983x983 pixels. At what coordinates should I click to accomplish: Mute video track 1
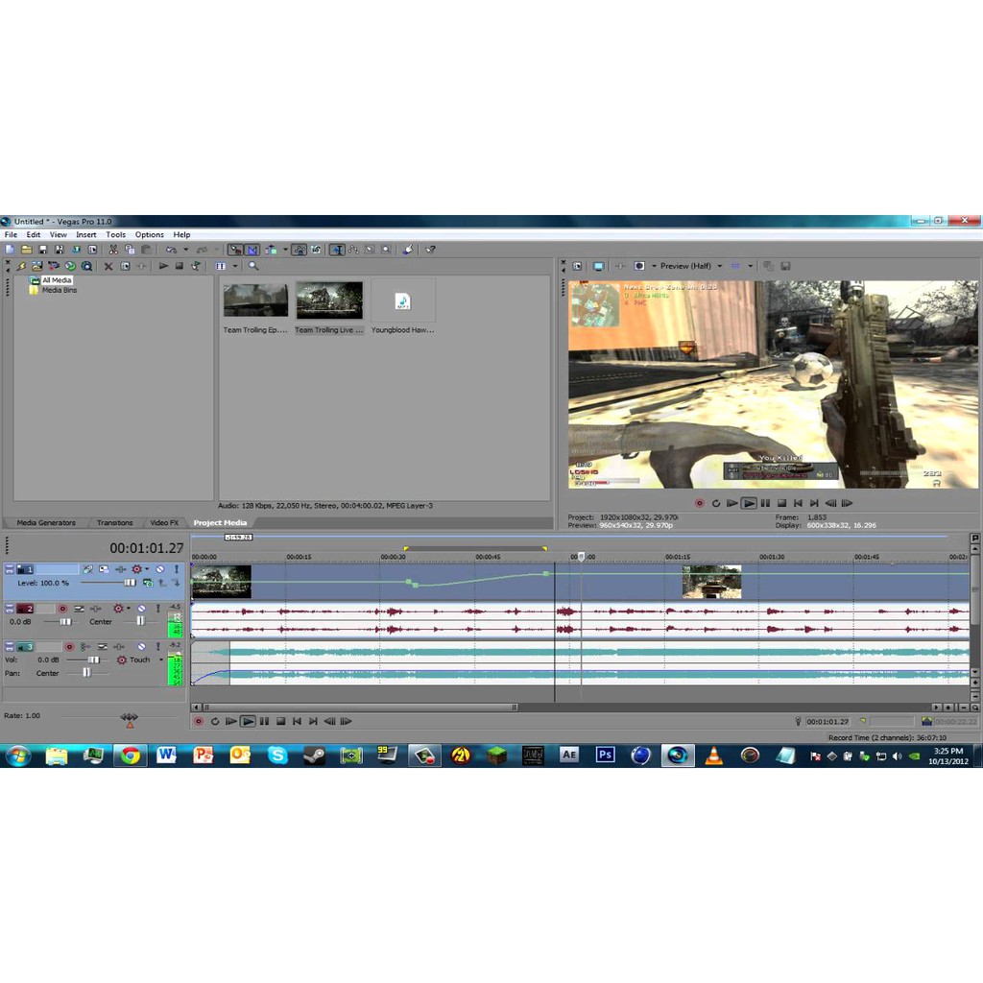point(160,569)
